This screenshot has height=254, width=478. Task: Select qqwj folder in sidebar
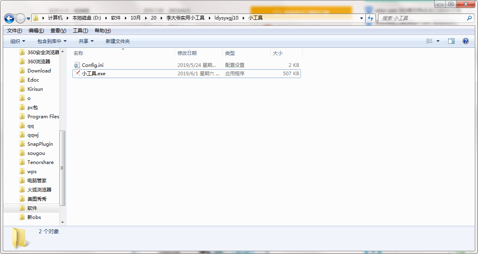[29, 135]
